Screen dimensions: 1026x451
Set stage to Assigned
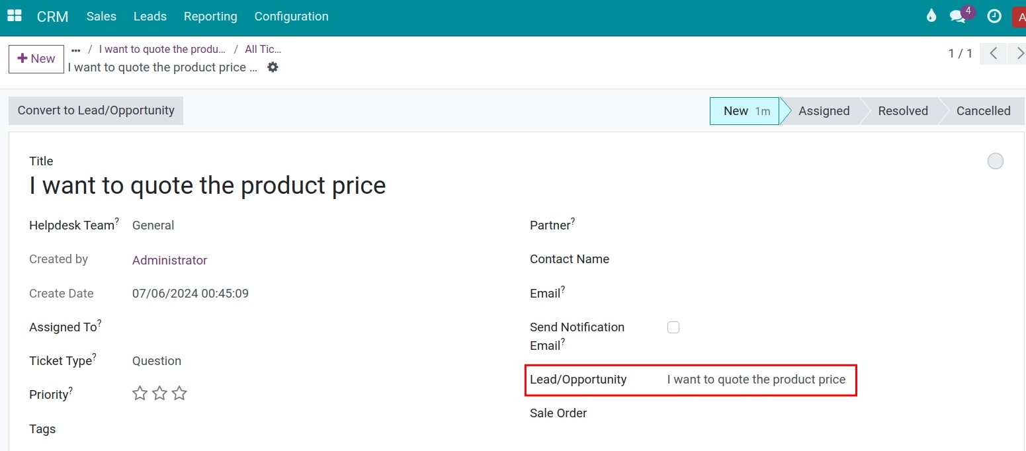pyautogui.click(x=824, y=111)
